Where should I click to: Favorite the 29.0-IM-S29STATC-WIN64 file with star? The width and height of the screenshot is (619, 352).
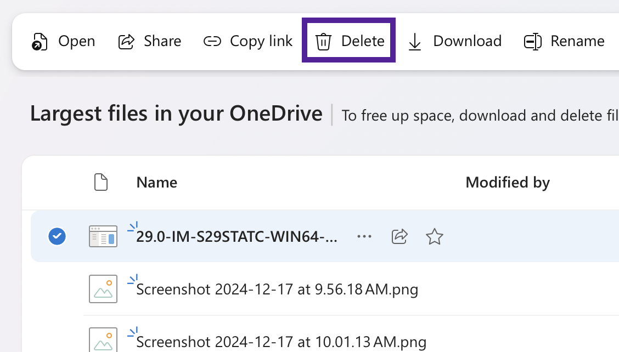tap(434, 236)
